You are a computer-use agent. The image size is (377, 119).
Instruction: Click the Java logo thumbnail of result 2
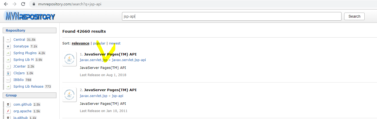click(x=70, y=95)
